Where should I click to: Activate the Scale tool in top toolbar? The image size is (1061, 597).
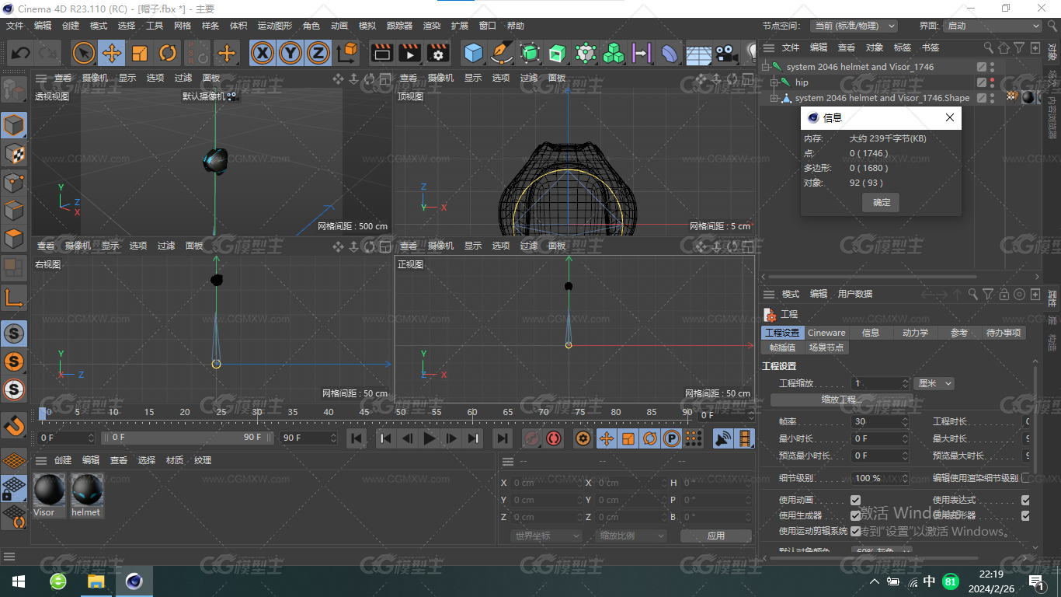tap(140, 54)
